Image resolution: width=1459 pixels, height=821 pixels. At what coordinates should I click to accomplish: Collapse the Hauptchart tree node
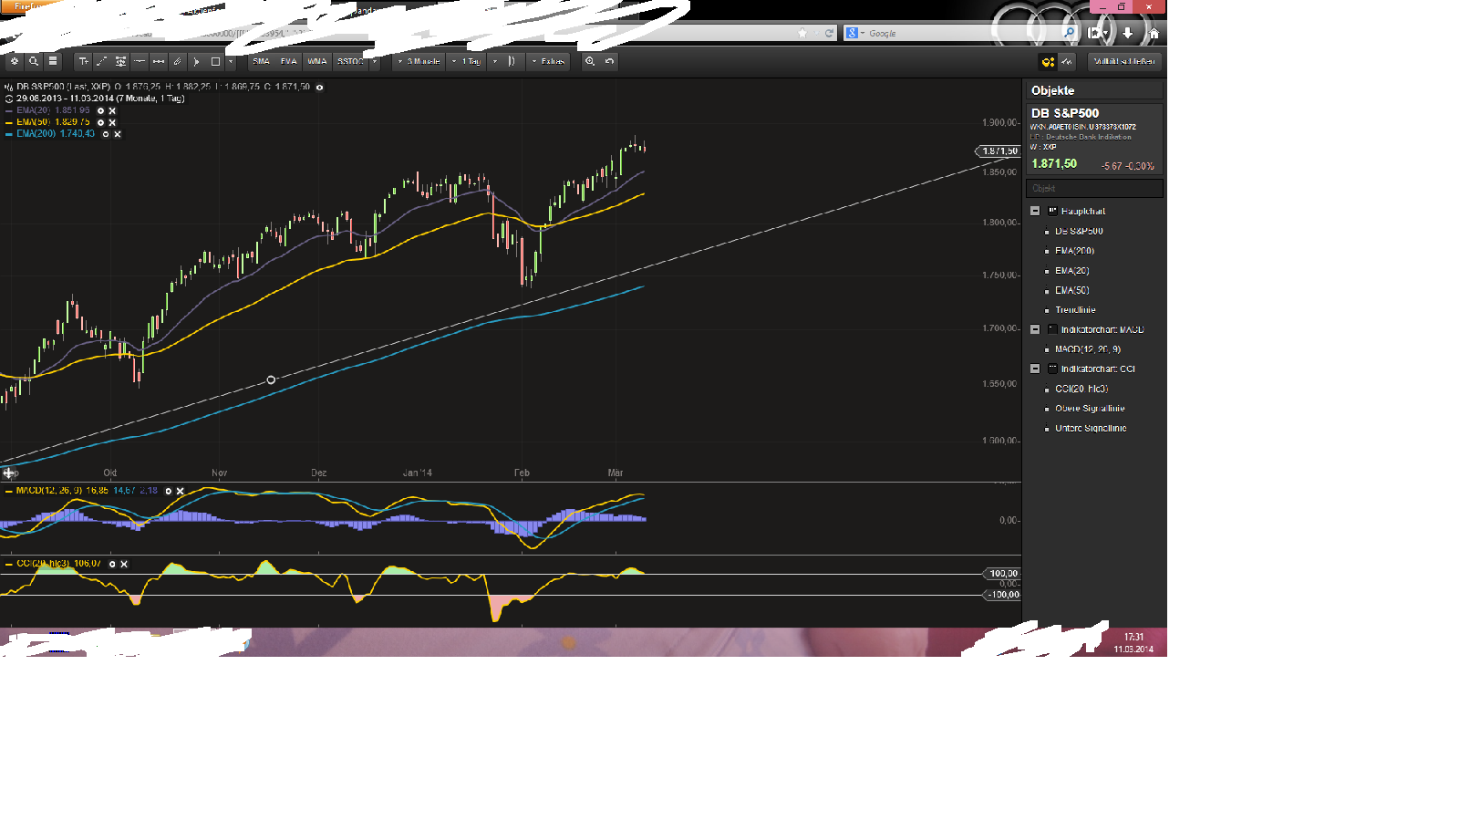tap(1035, 211)
